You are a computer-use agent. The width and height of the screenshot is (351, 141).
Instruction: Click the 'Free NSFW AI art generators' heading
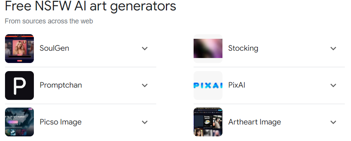90,6
